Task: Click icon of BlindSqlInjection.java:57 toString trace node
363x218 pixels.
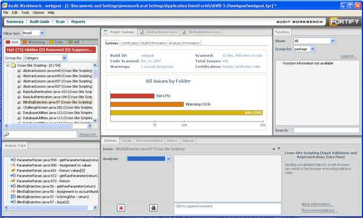Action: coord(13,197)
